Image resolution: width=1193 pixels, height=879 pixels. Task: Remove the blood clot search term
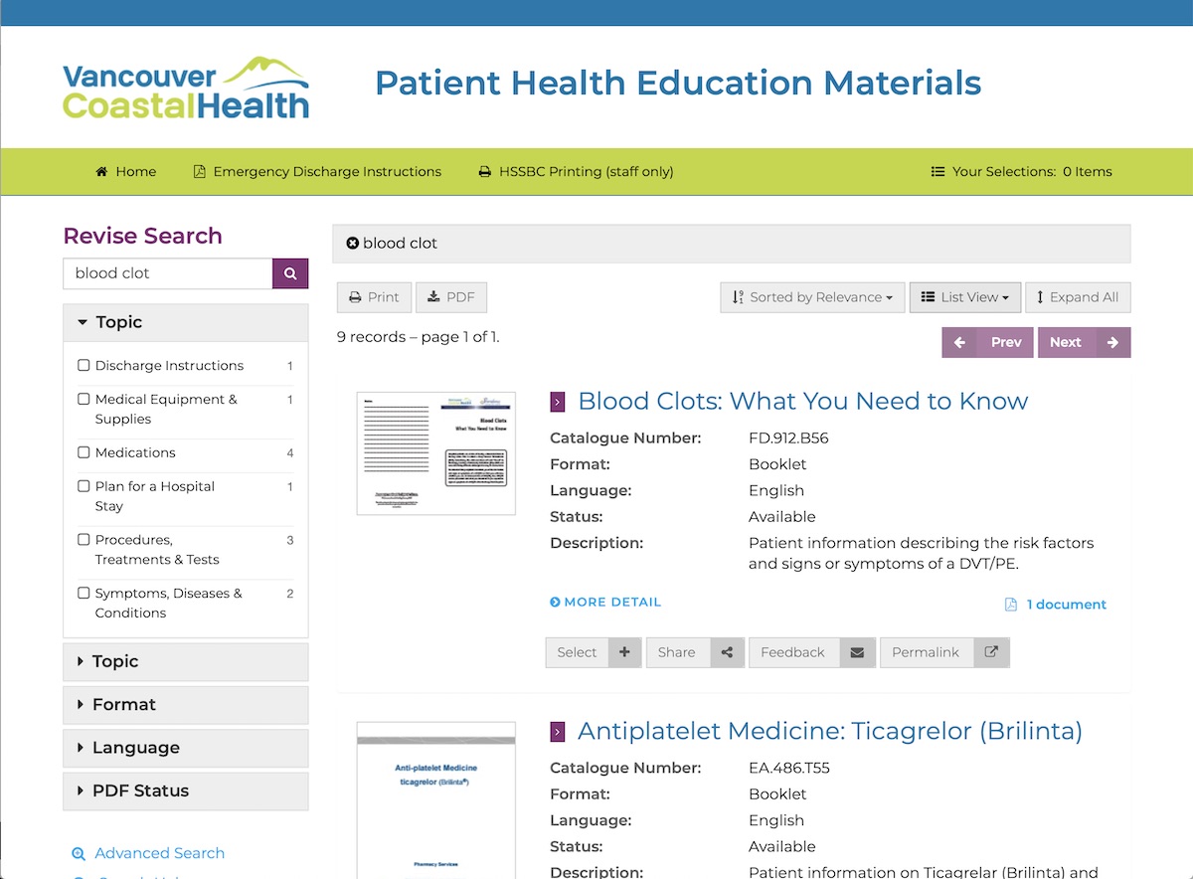click(352, 244)
